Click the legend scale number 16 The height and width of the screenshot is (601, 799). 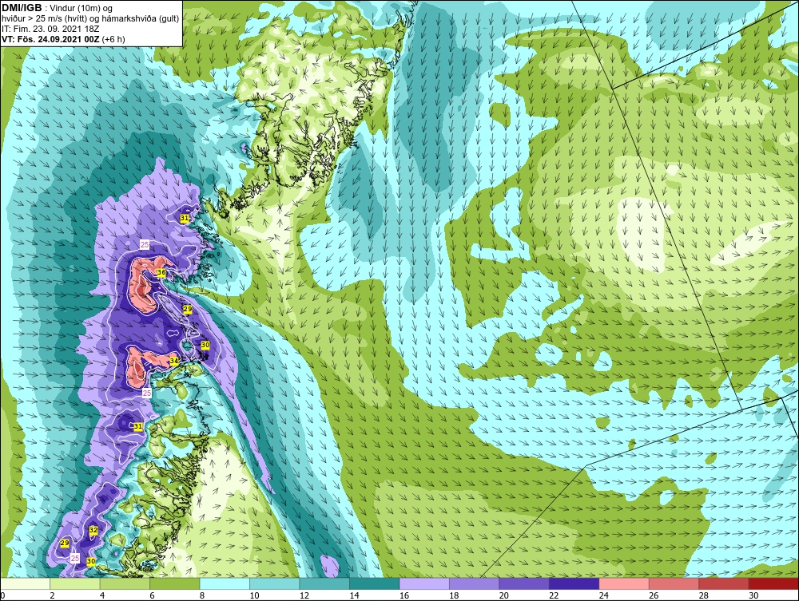(404, 595)
